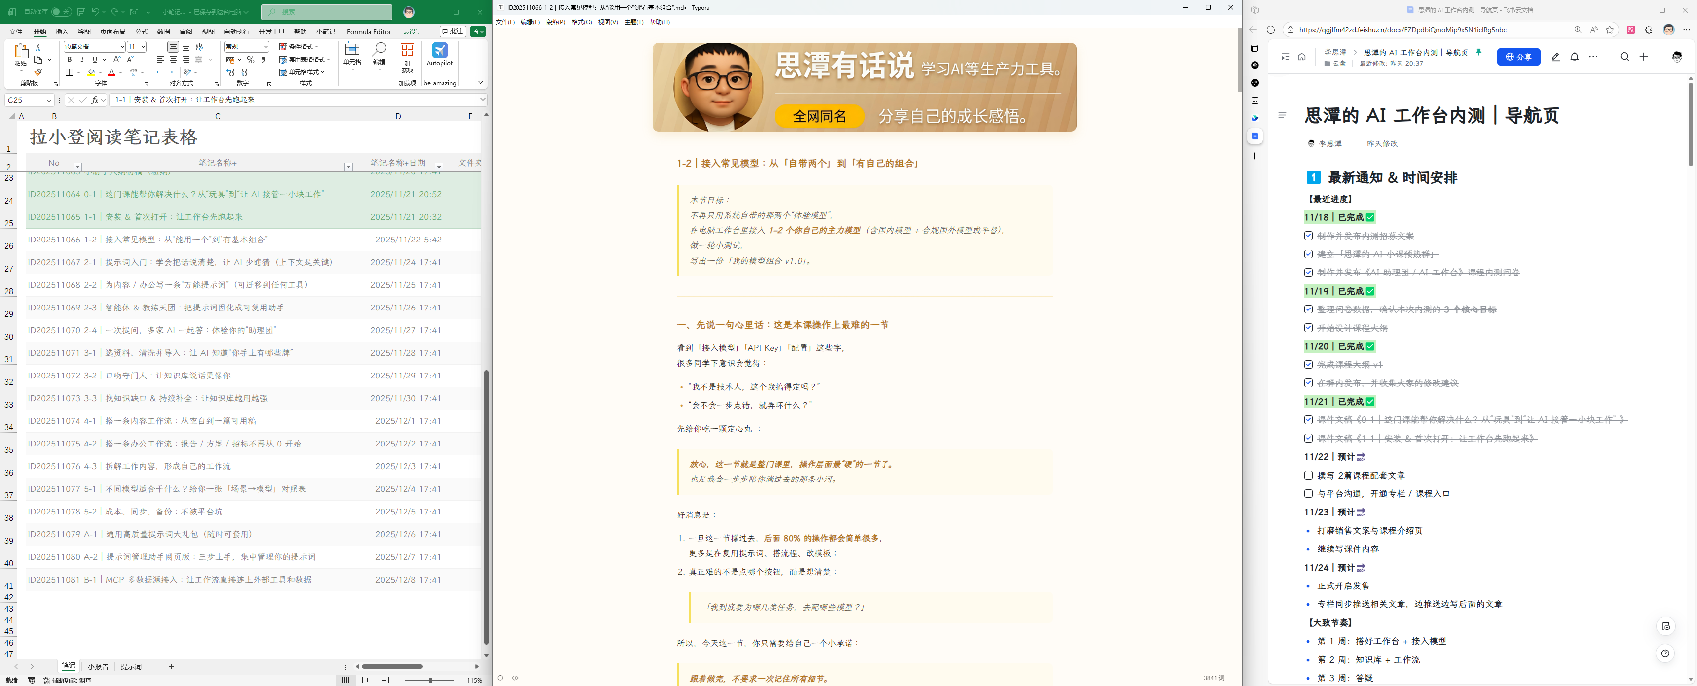Click the Feishu edit pencil icon

pos(1555,57)
